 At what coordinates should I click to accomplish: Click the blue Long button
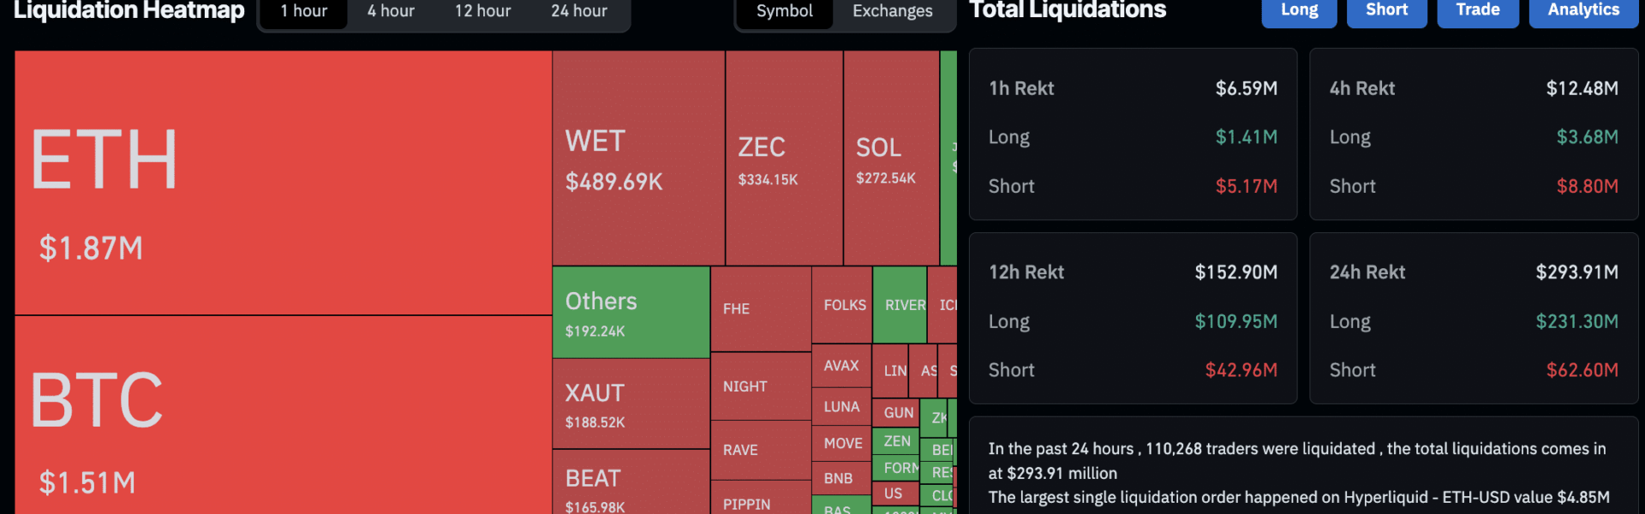tap(1299, 11)
